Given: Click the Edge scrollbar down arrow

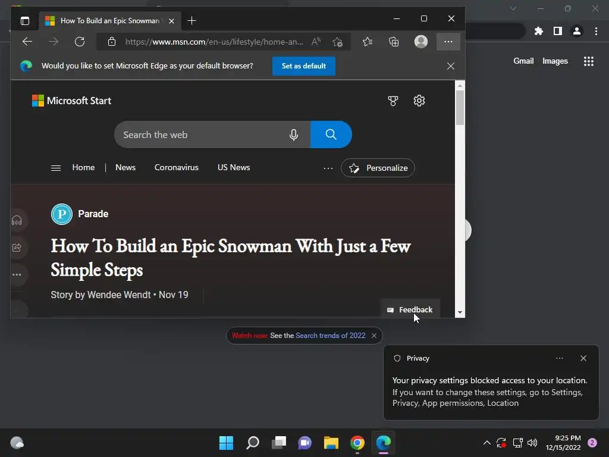Looking at the screenshot, I should pos(460,312).
